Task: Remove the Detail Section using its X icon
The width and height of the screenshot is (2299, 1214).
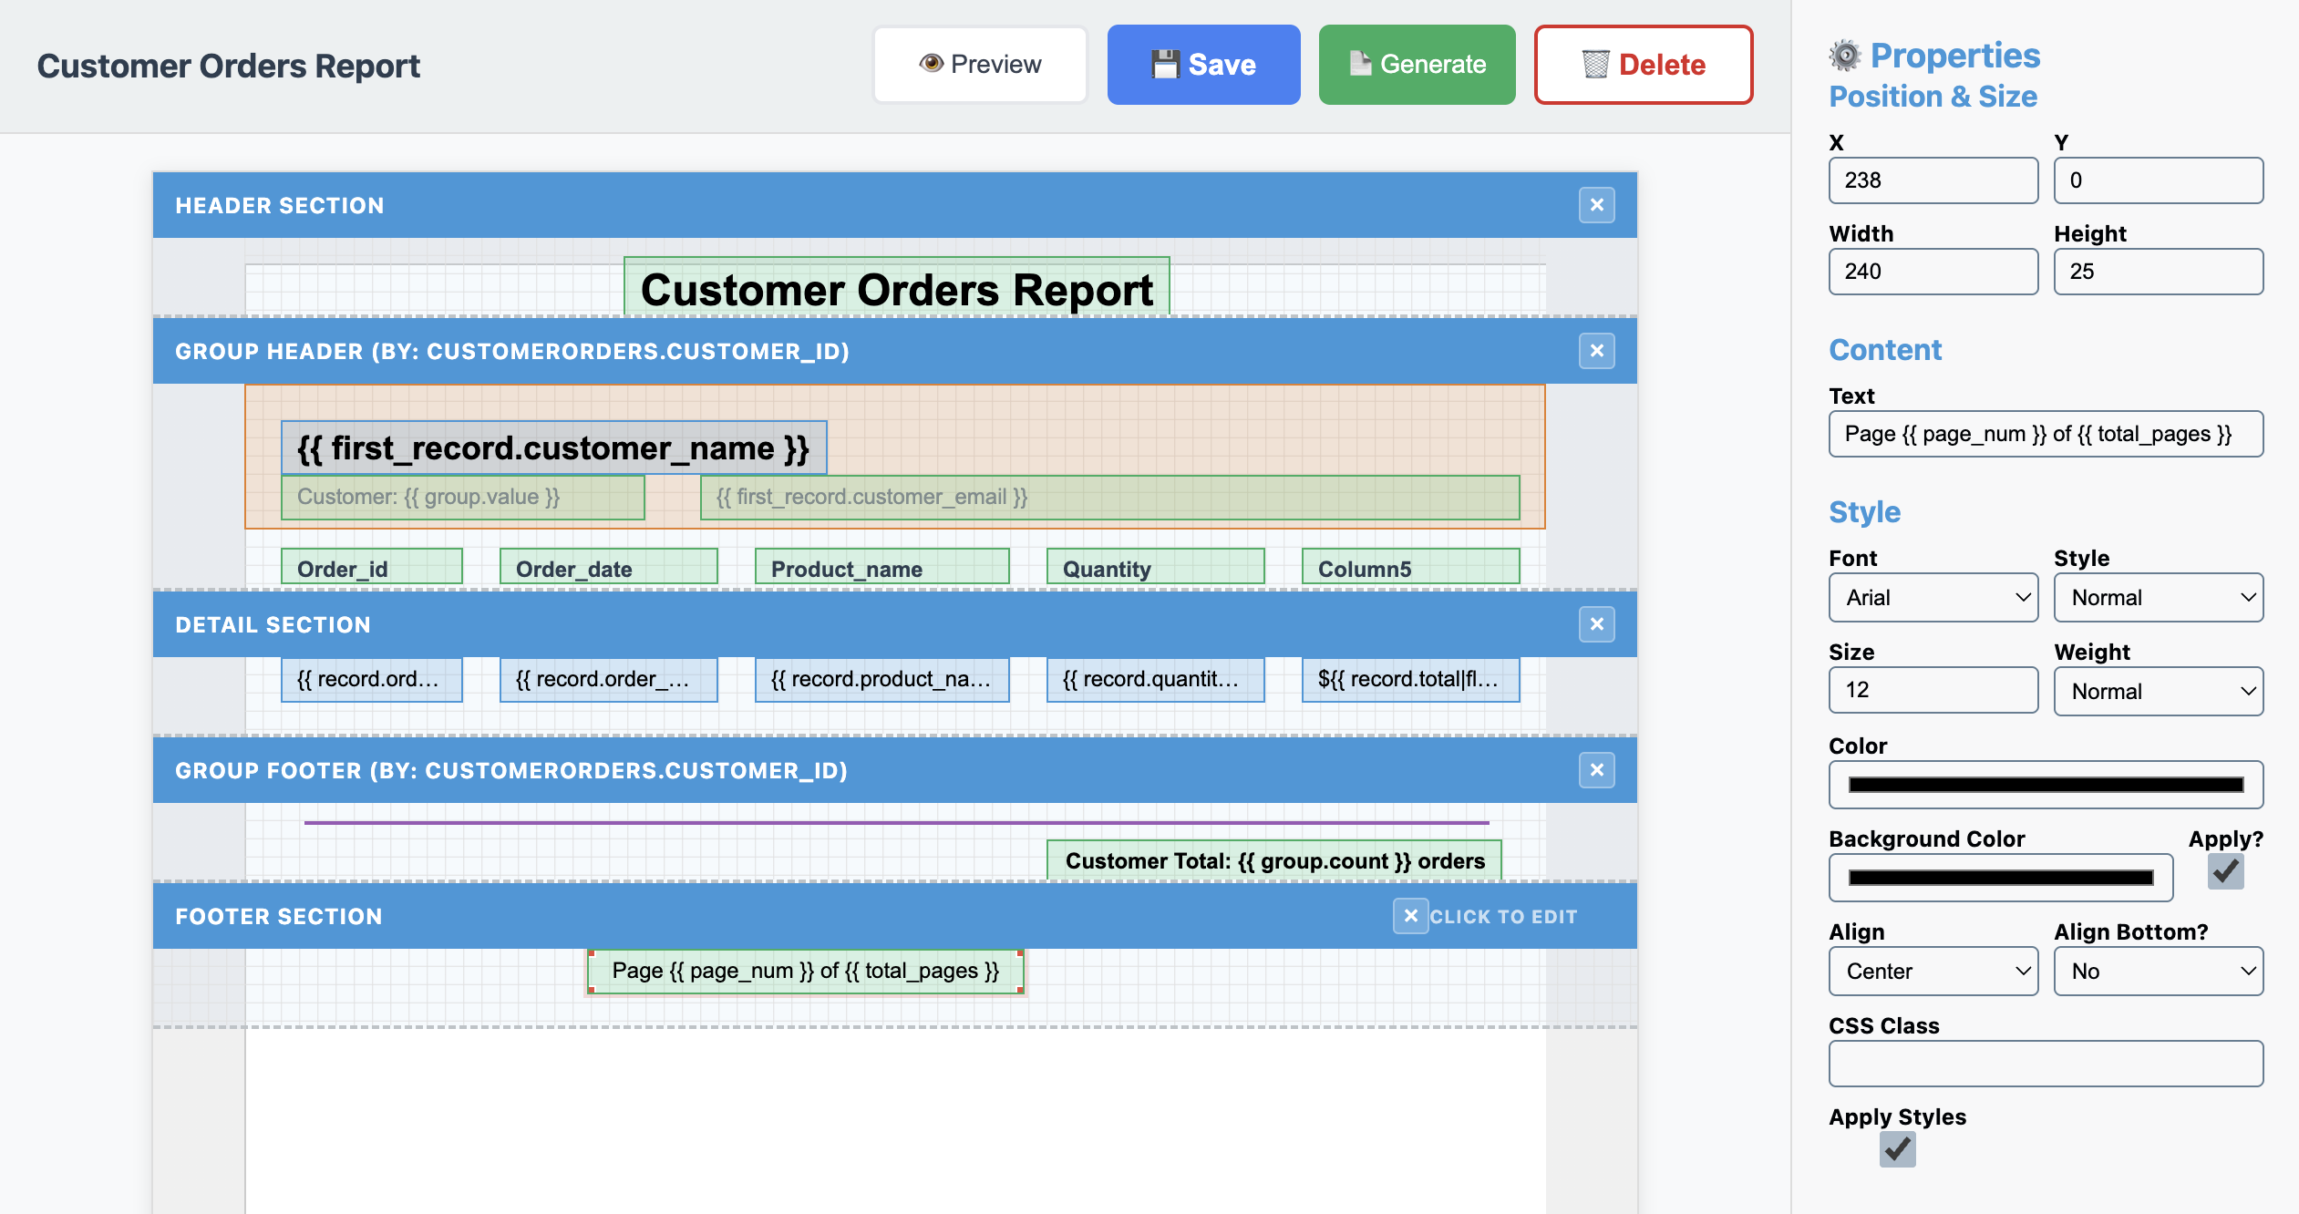Action: tap(1596, 625)
